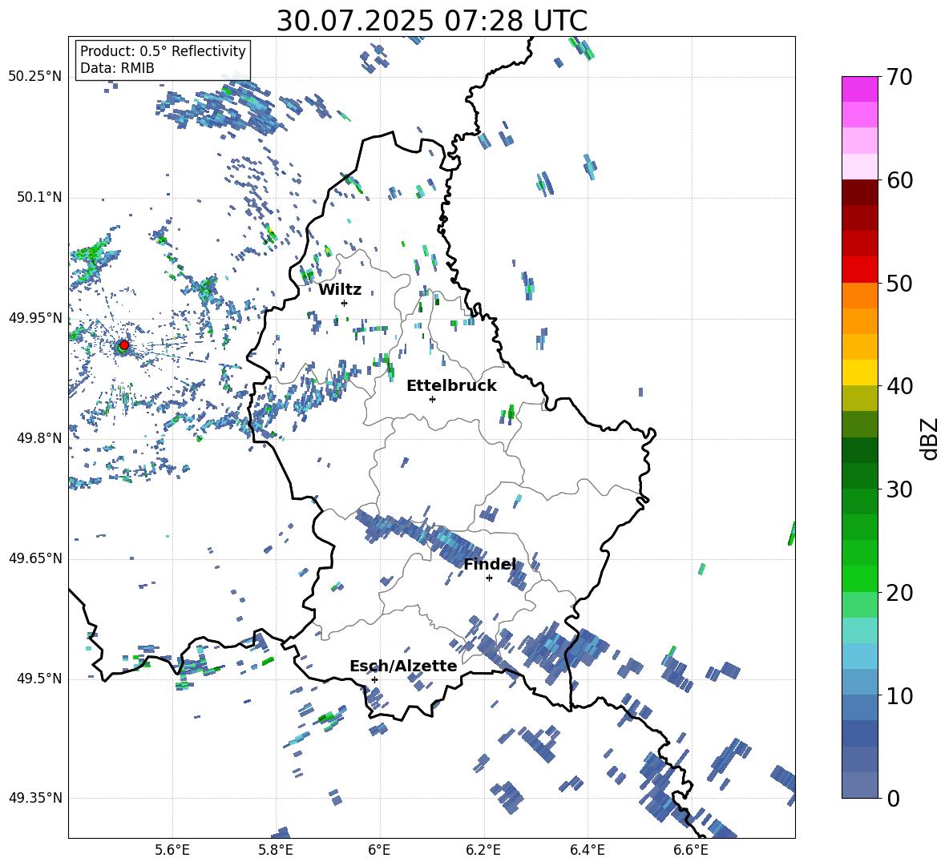Pick the turquoise band between 10 and 20 dBZ
Viewport: 949px width, 866px height.
(x=859, y=630)
